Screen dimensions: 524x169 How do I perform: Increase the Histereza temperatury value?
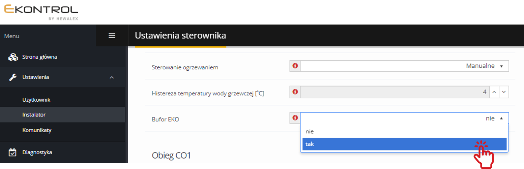point(494,92)
